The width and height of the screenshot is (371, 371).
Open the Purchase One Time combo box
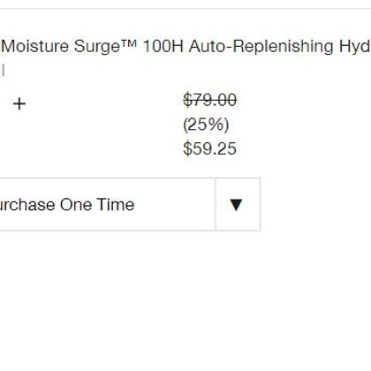130,204
